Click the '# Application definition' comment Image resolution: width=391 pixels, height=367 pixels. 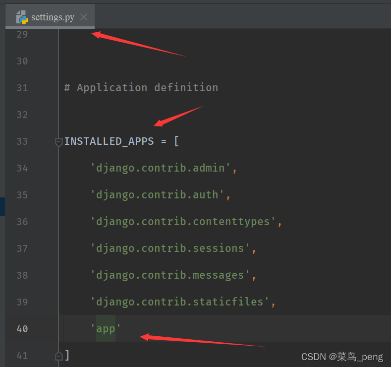pyautogui.click(x=141, y=88)
